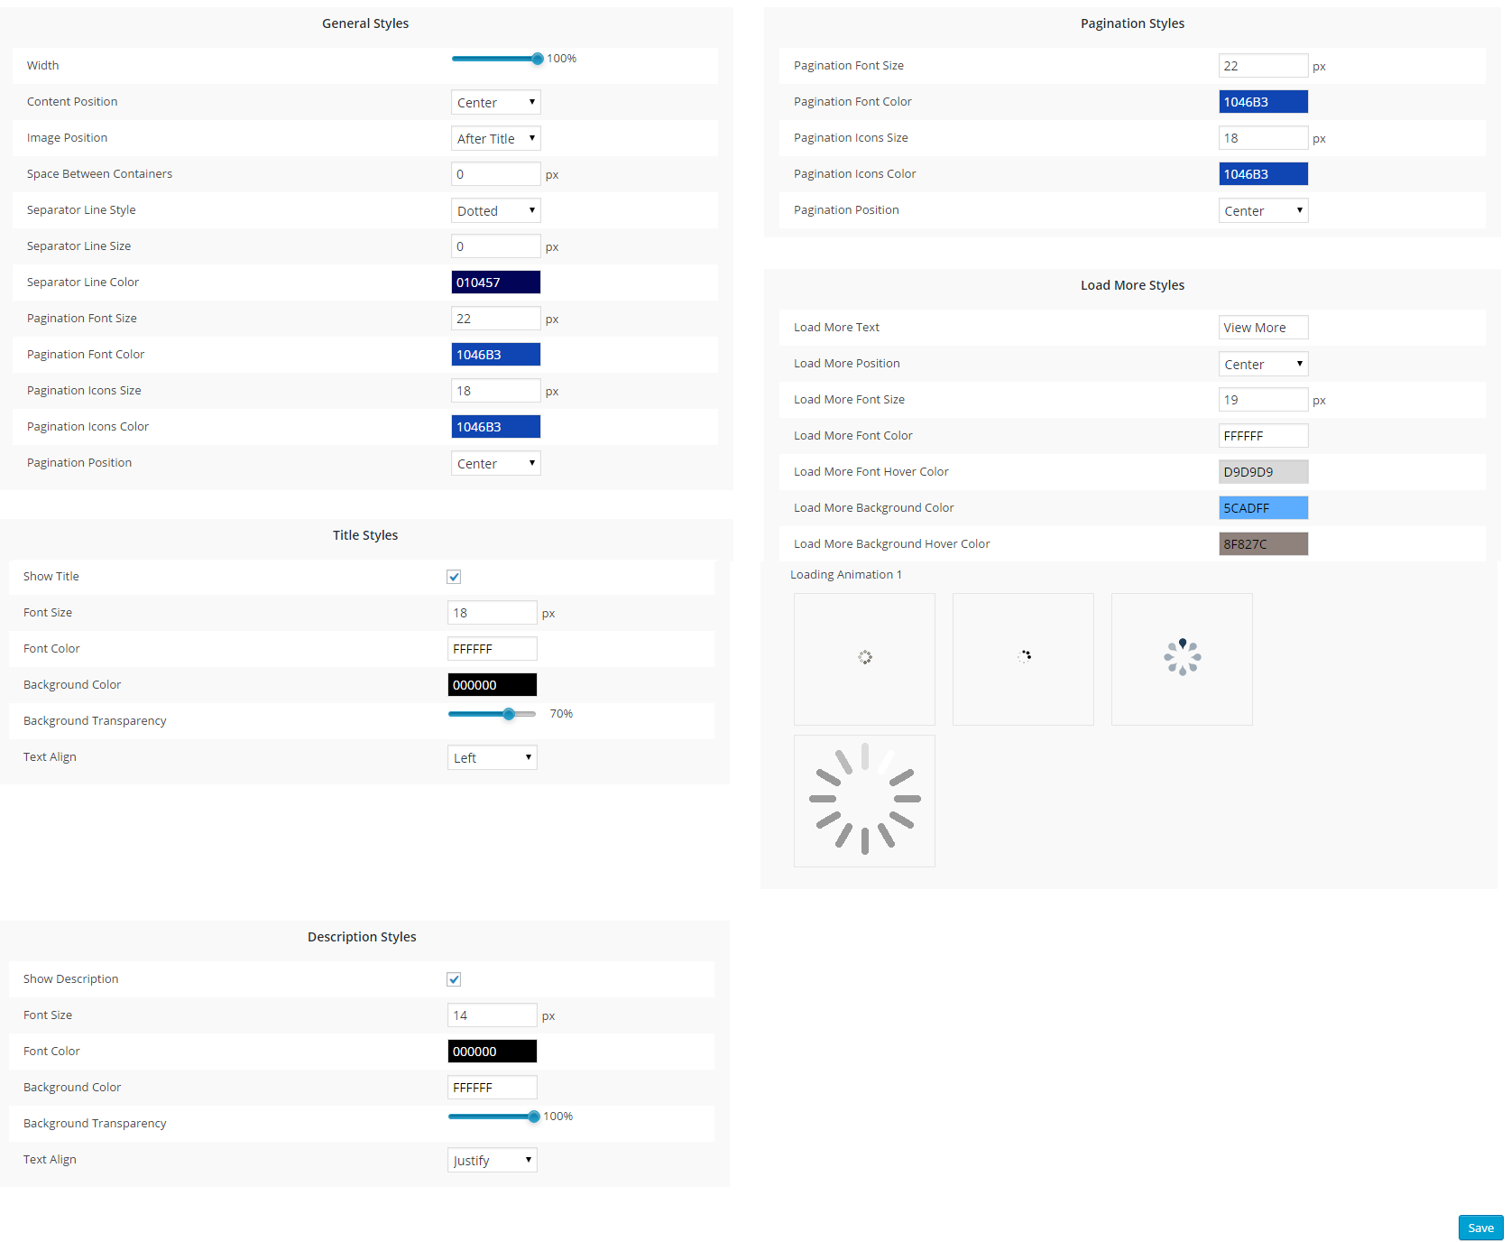
Task: Click the Load More Font Size field
Action: [1263, 400]
